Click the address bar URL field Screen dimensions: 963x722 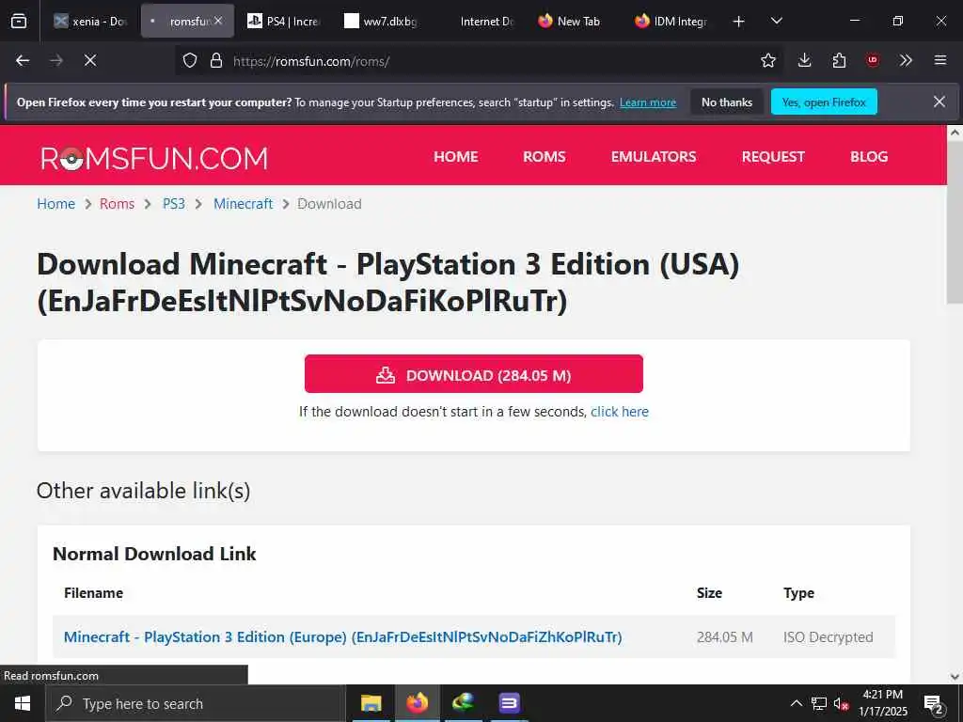(x=479, y=61)
